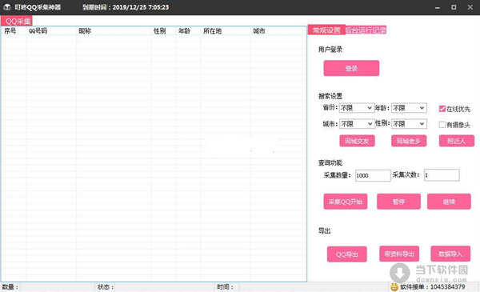Open the 城市 dropdown
The height and width of the screenshot is (292, 480).
357,124
